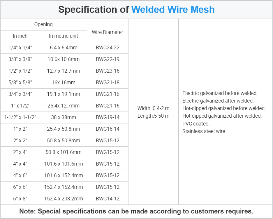Click the BWG19-14 wire diameter cell
273x219 pixels.
(108, 117)
